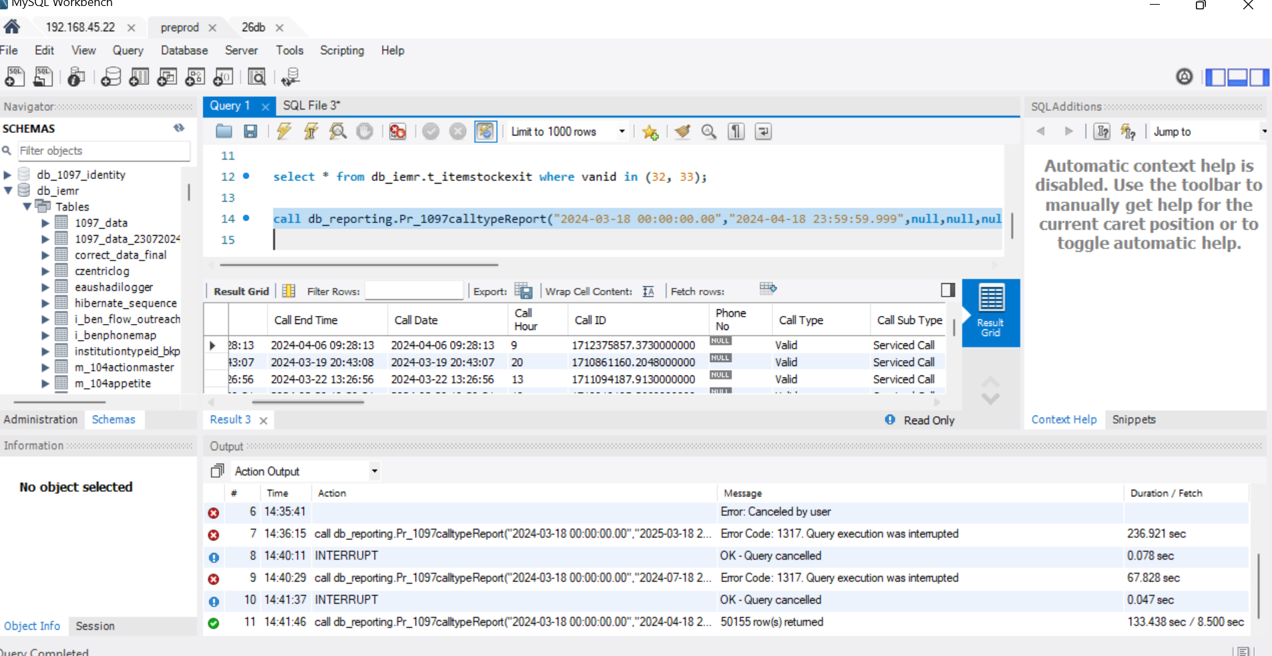Create a new view icon
Viewport: 1272px width, 656px height.
pyautogui.click(x=167, y=77)
